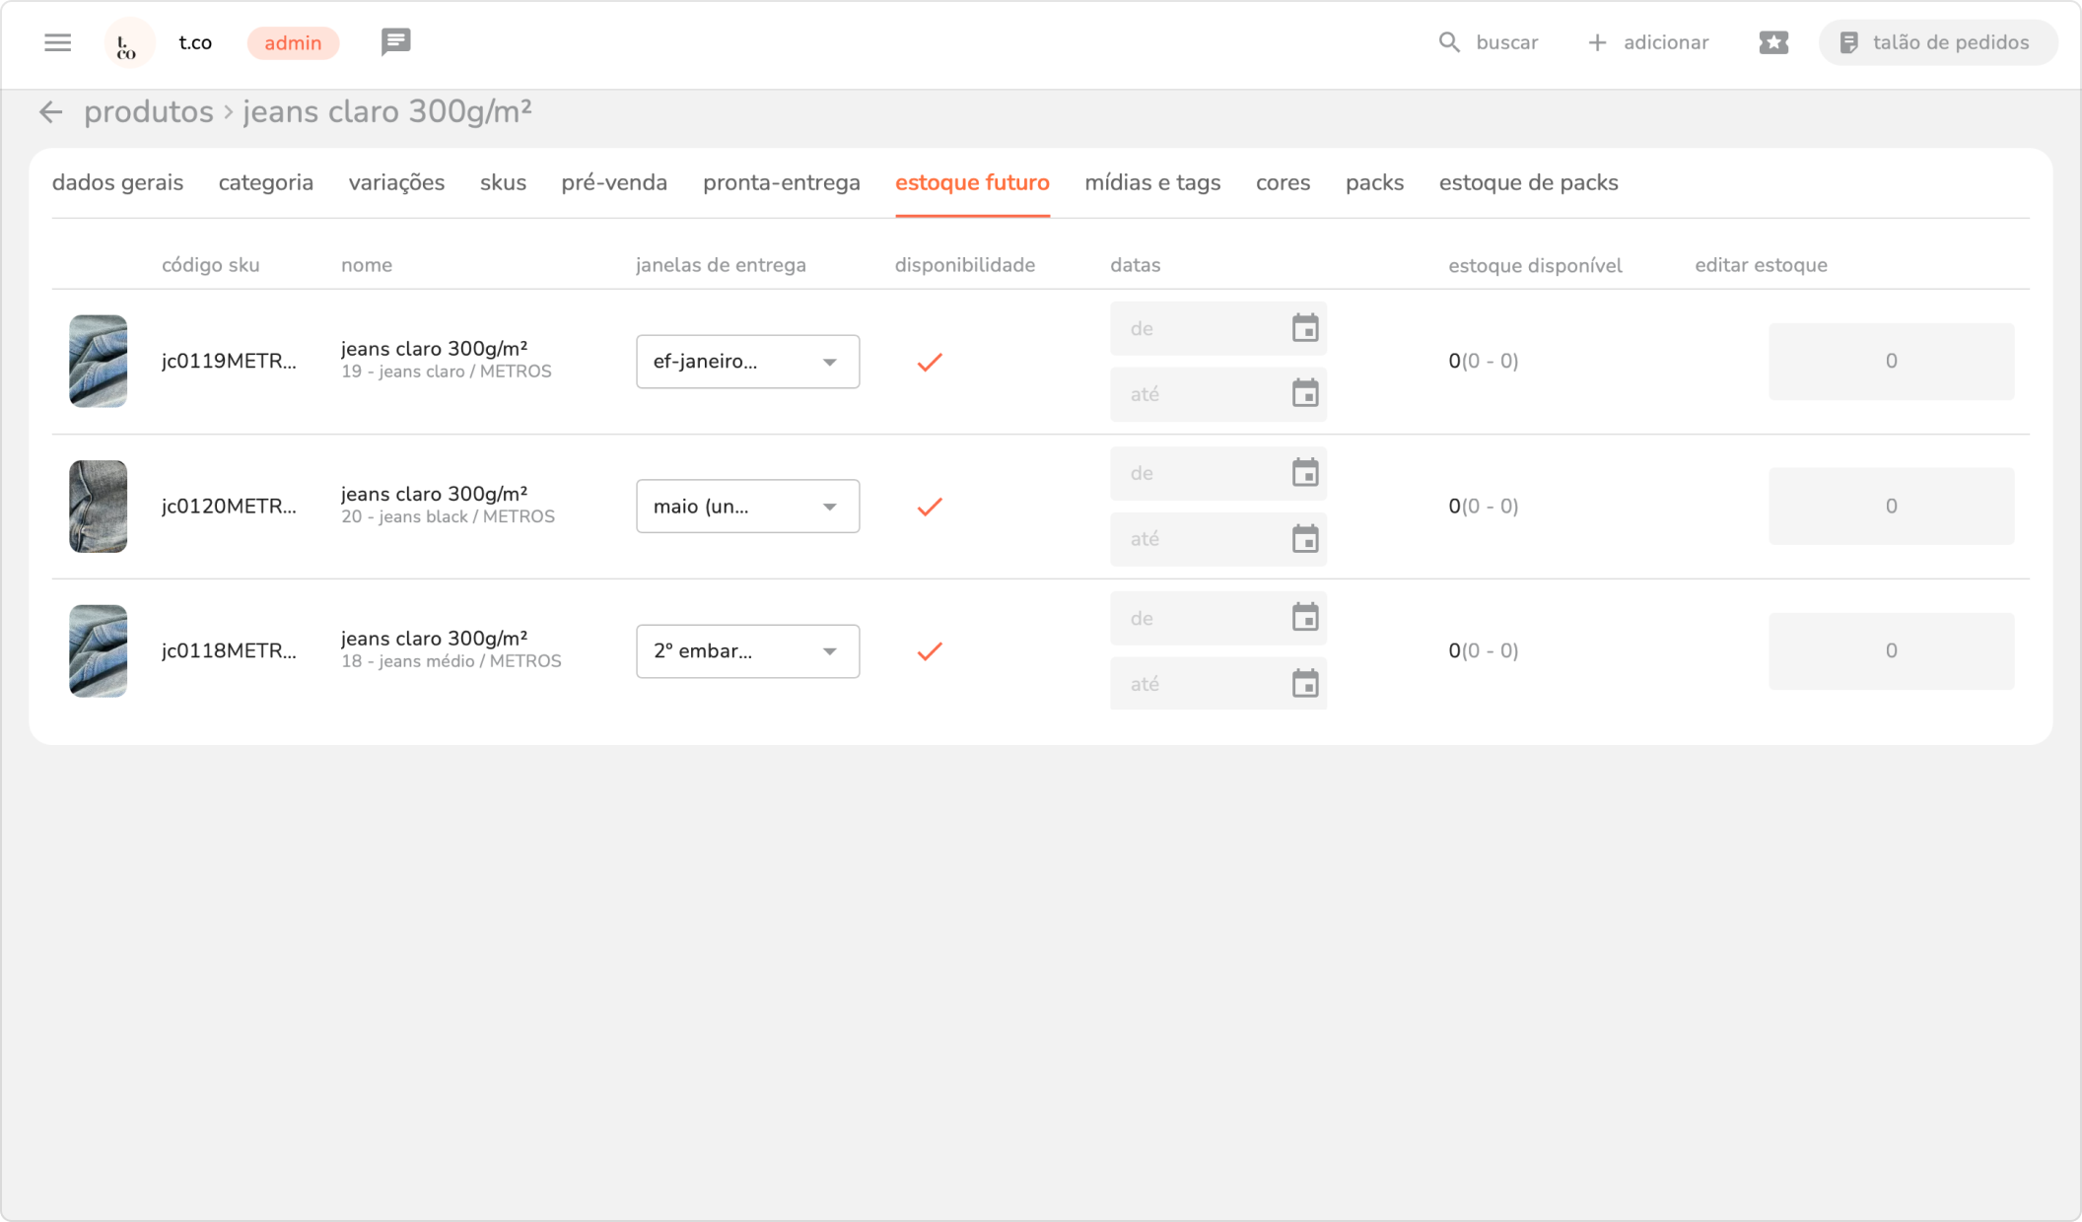Image resolution: width=2082 pixels, height=1222 pixels.
Task: Toggle availability checkmark for jc0120METR
Action: pos(929,507)
